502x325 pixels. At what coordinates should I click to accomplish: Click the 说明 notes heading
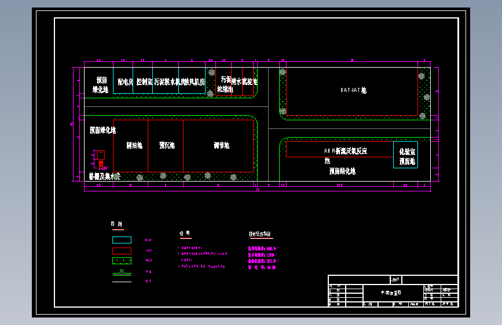tap(185, 234)
